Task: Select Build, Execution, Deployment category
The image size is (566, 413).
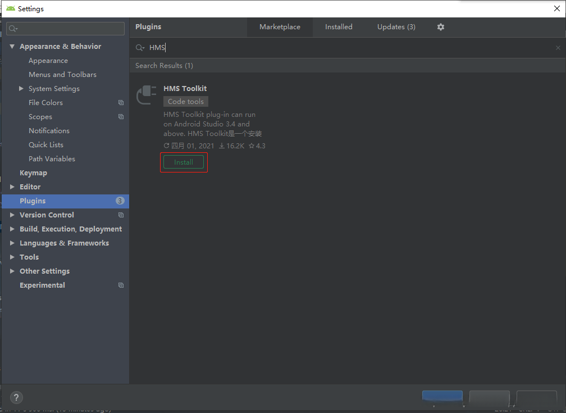Action: (x=71, y=229)
